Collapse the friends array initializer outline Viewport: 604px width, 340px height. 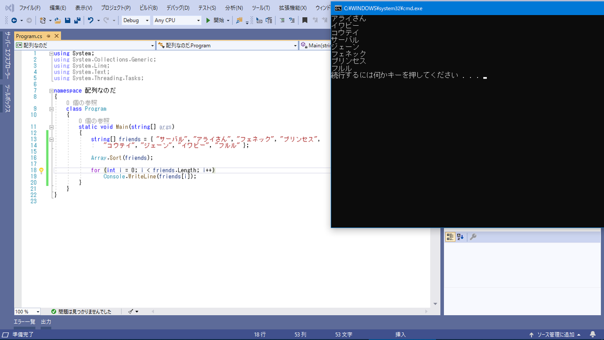pyautogui.click(x=51, y=139)
